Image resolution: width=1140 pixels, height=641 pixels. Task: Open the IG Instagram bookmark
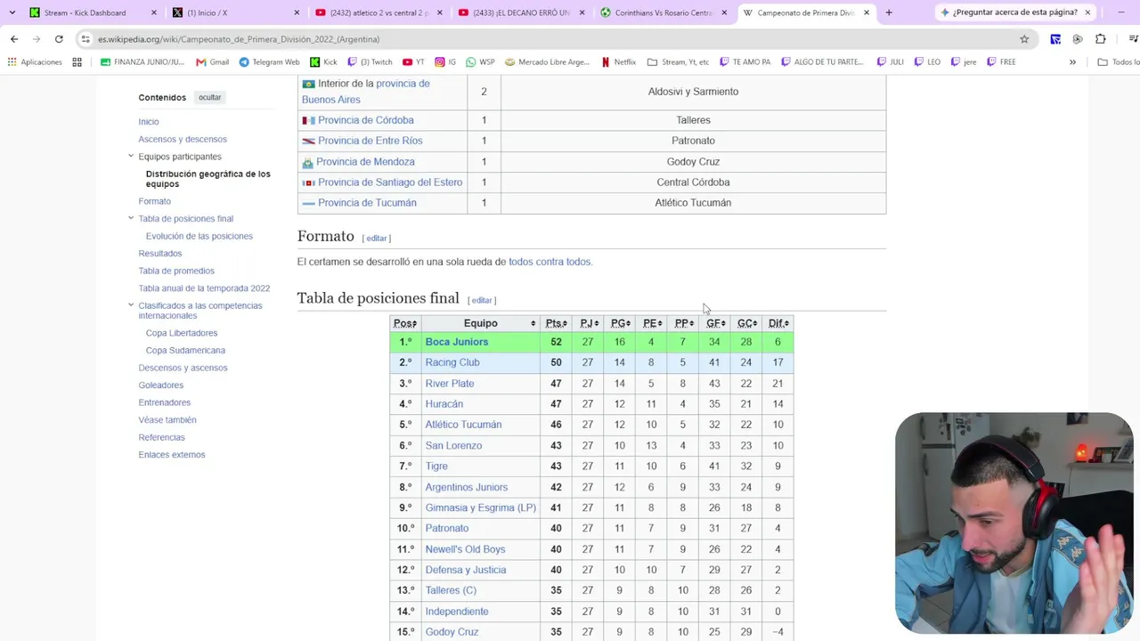pos(445,62)
